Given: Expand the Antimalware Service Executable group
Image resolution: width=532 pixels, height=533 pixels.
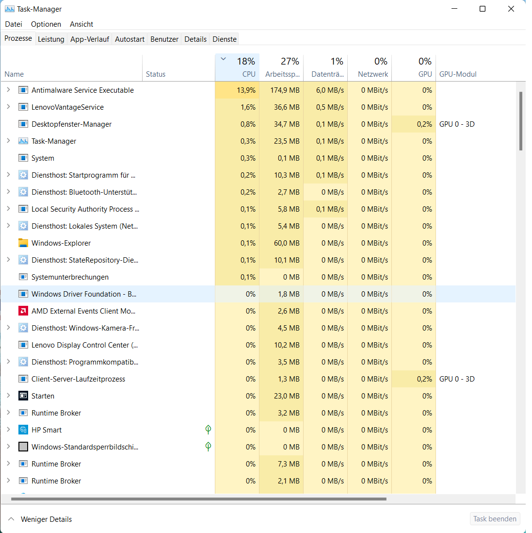Looking at the screenshot, I should pos(9,90).
